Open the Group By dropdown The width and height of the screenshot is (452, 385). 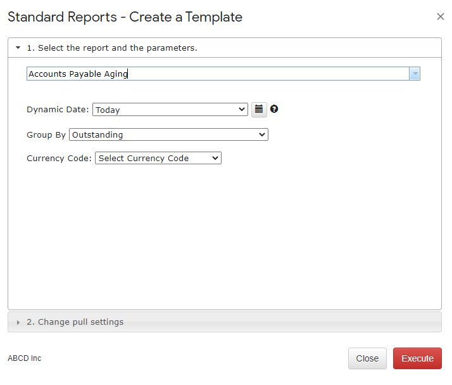168,134
